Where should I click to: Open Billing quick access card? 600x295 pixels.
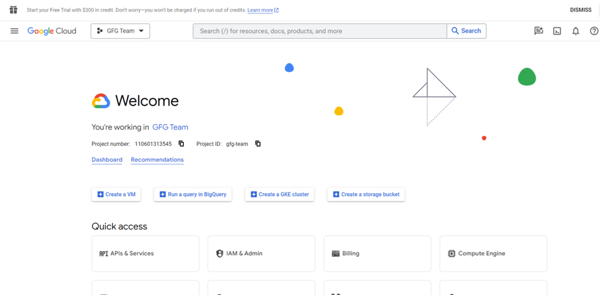tap(377, 253)
